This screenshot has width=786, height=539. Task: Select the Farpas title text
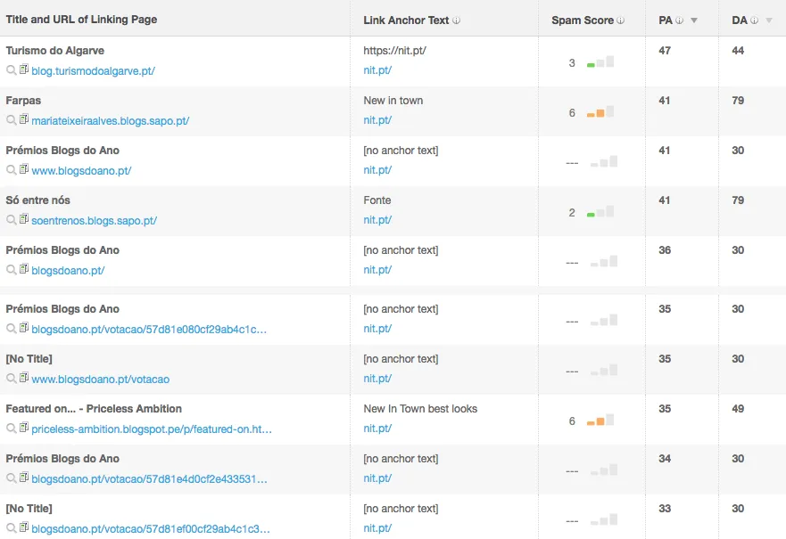coord(23,101)
